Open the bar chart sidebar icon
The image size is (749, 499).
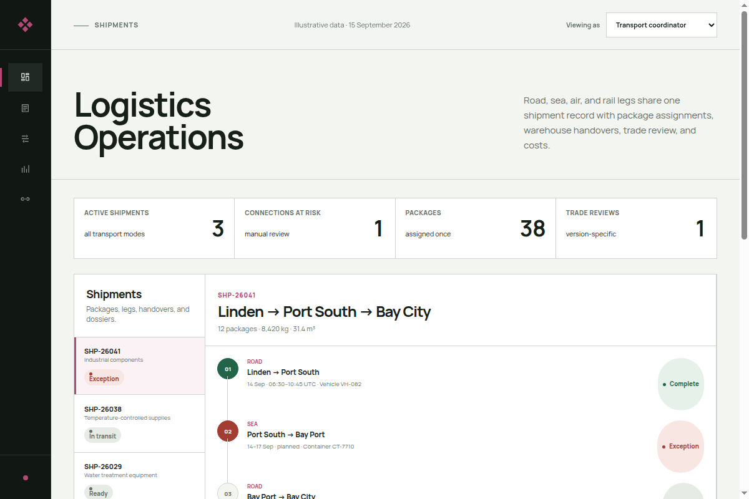point(25,169)
